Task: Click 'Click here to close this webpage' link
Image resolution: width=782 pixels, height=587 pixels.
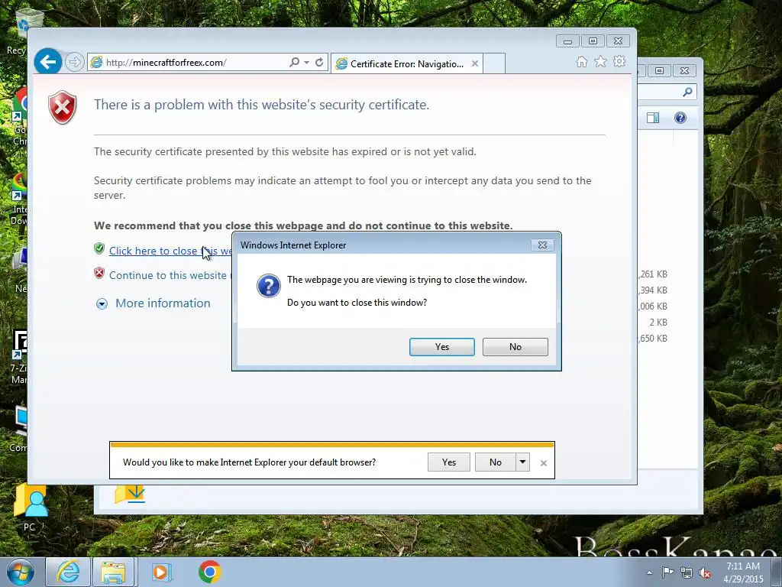Action: (x=170, y=251)
